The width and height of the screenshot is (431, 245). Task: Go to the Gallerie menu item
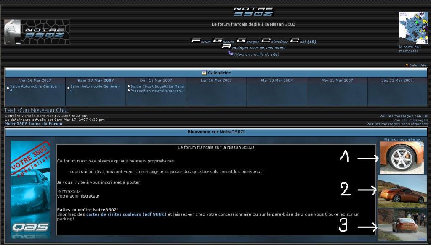(223, 41)
